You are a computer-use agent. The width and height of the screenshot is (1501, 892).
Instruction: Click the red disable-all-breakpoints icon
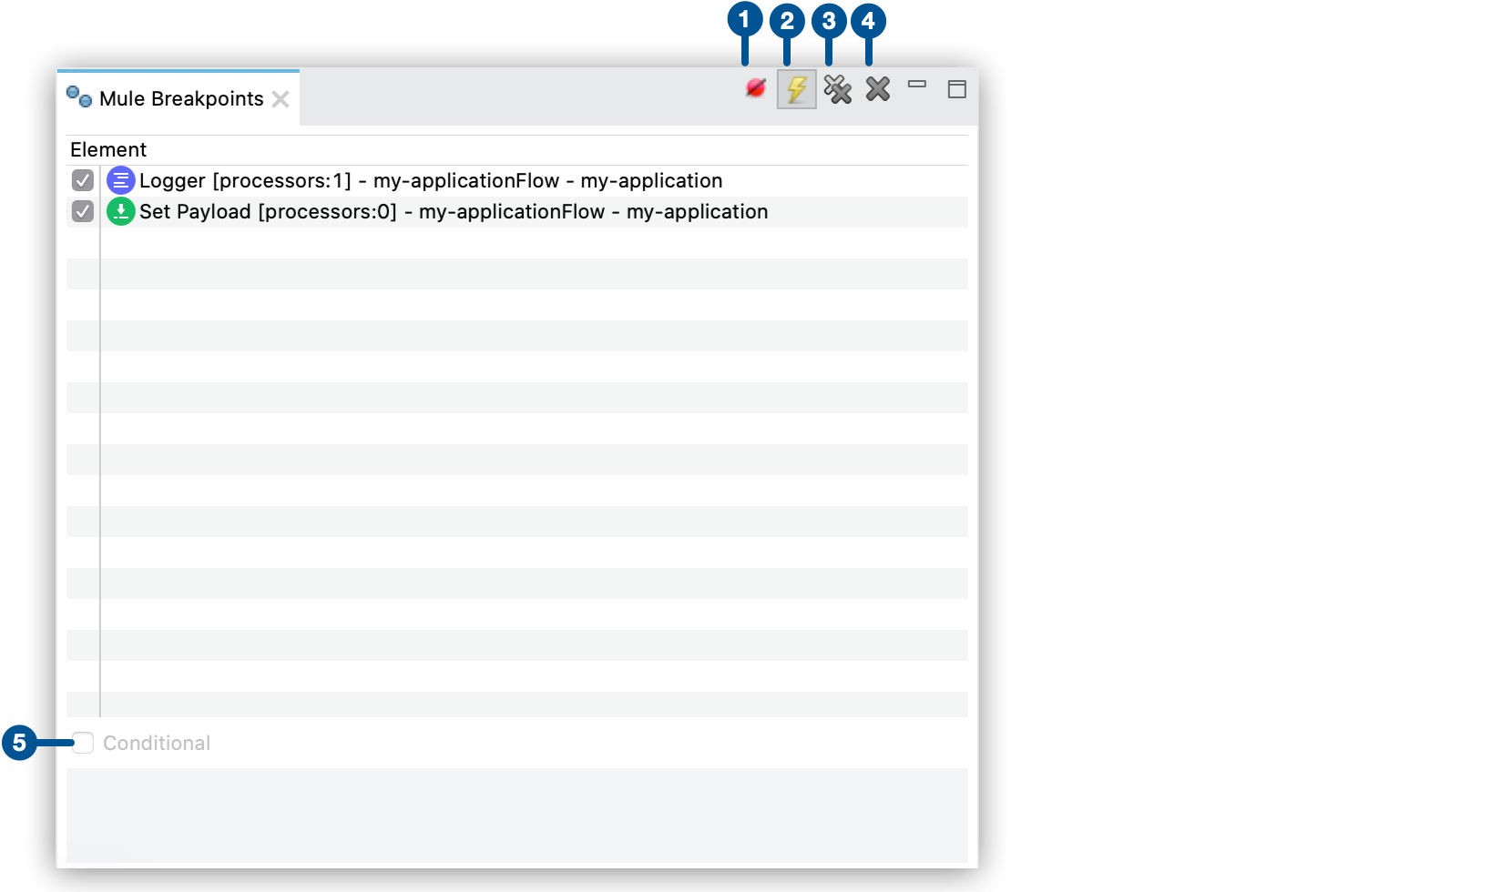click(x=756, y=88)
